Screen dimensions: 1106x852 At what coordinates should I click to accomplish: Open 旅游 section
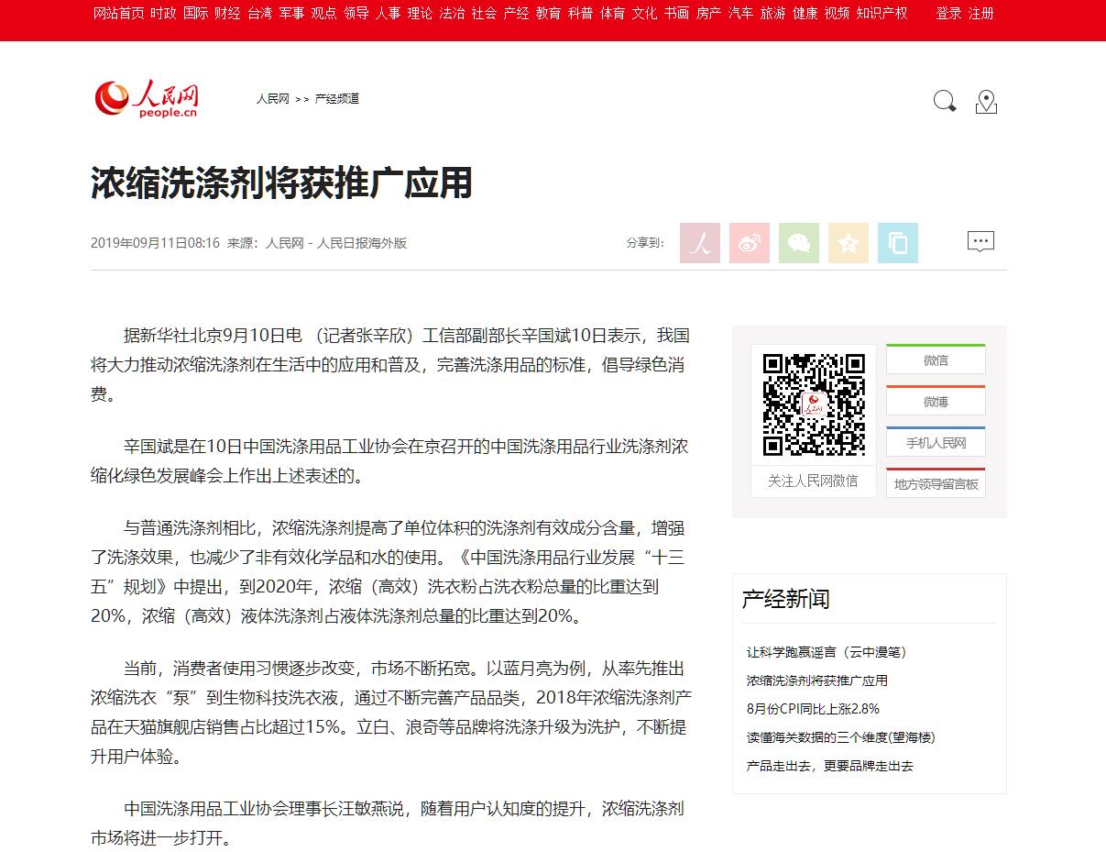click(773, 14)
